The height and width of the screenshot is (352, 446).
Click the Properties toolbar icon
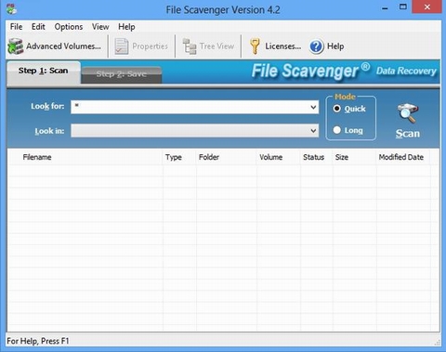tap(122, 46)
